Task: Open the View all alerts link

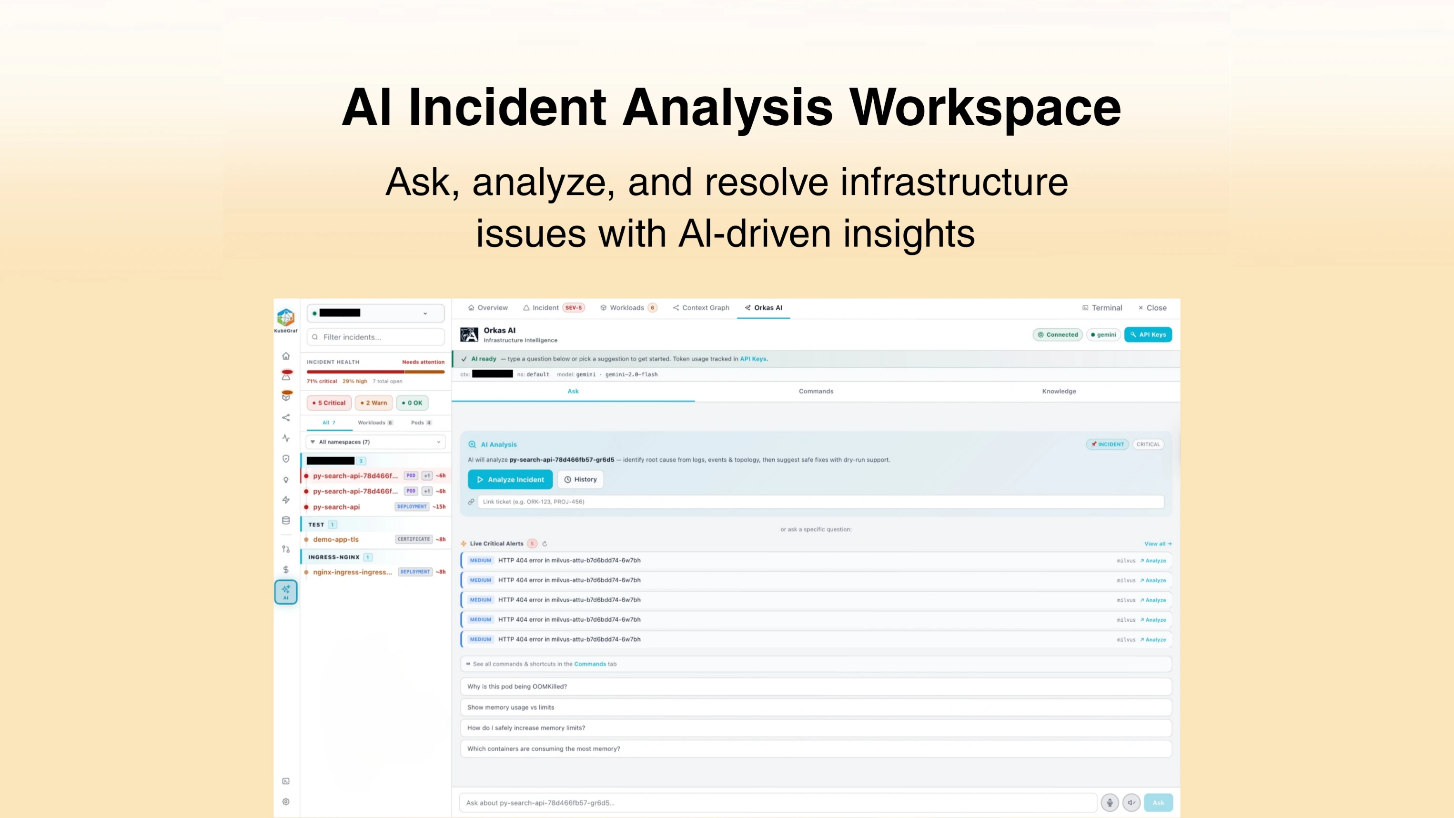Action: (1157, 544)
